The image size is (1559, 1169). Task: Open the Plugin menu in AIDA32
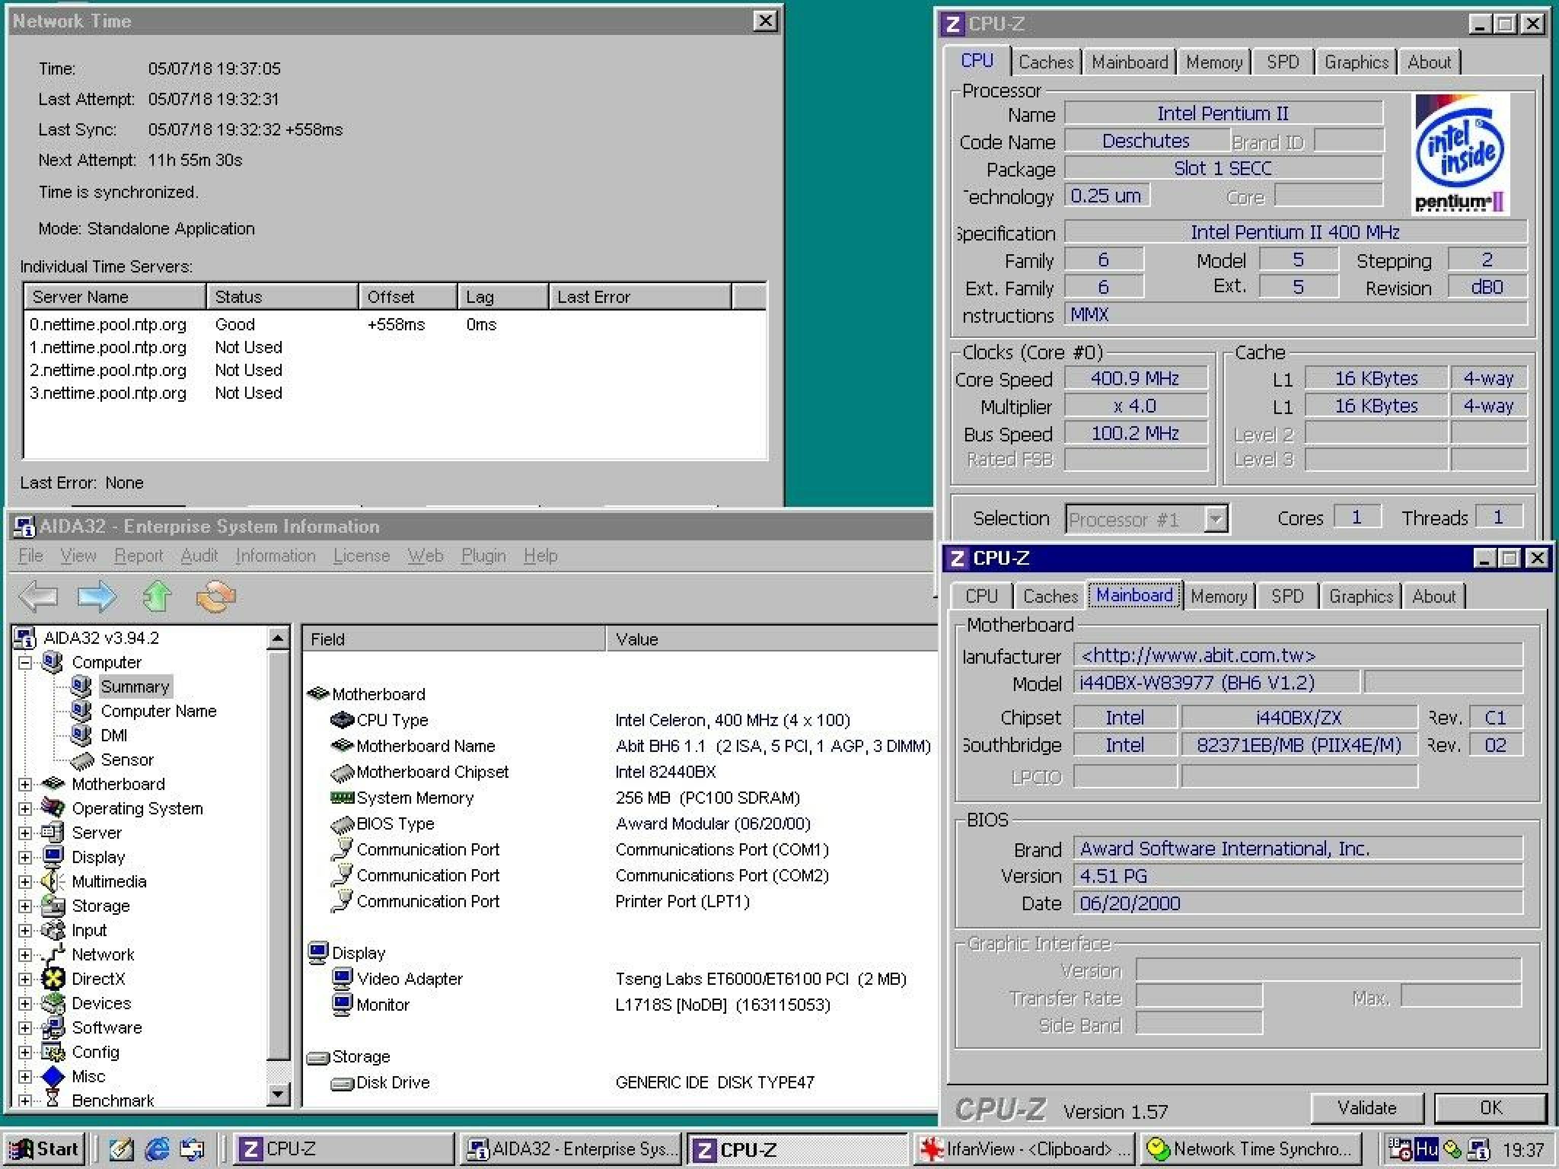(x=484, y=555)
